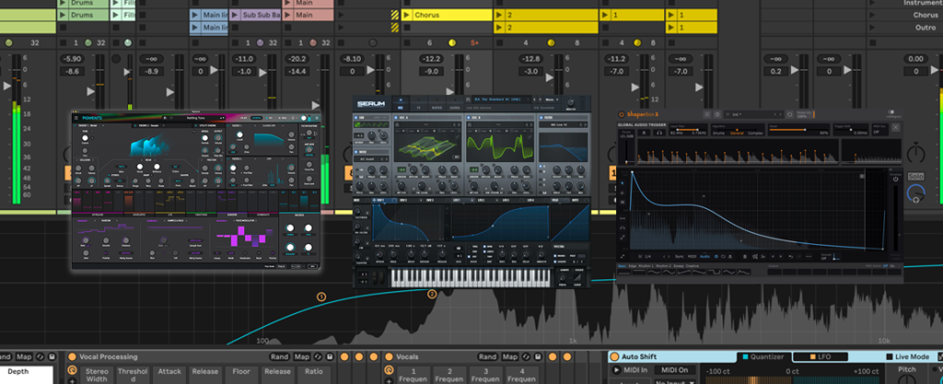Click the ShaperBox 3 power icon
This screenshot has width=943, height=384.
pyautogui.click(x=623, y=114)
